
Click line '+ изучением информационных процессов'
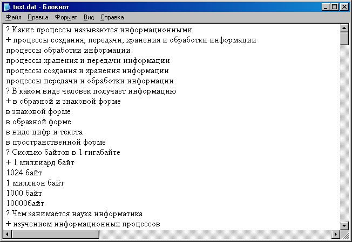click(83, 224)
